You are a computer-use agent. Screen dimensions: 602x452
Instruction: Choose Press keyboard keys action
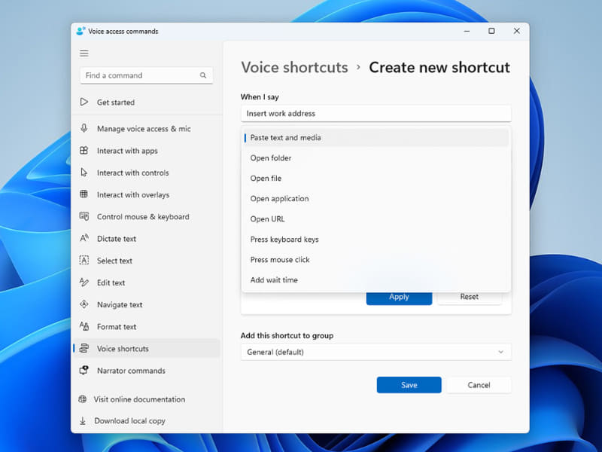tap(375, 240)
